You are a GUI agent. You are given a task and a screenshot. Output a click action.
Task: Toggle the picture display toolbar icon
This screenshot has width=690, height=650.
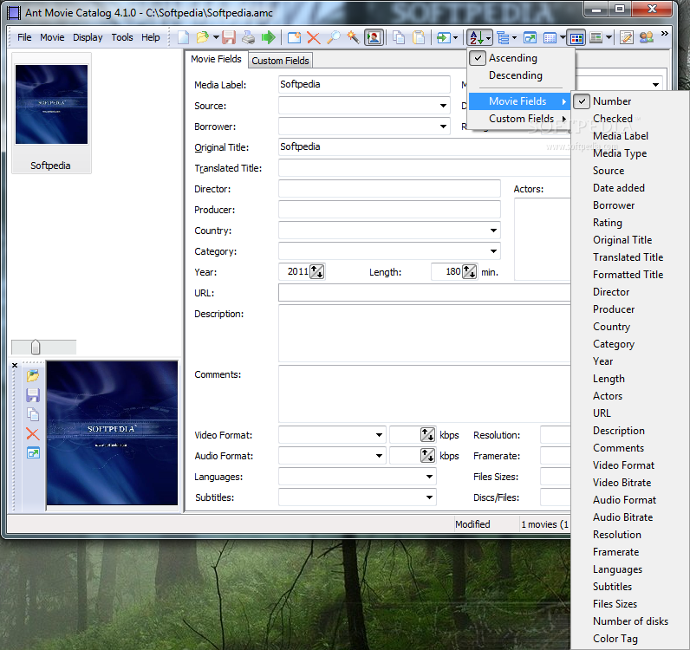click(x=374, y=38)
